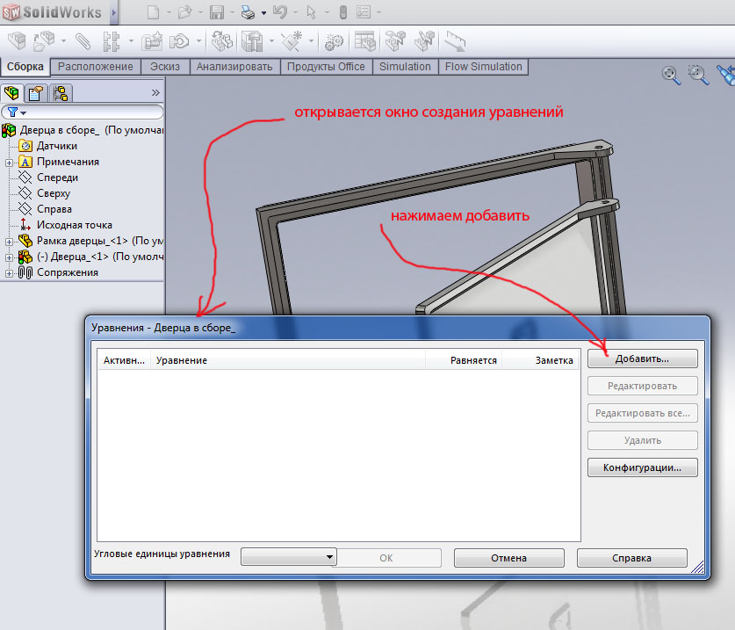Select the Исходная точка tree item
Viewport: 735px width, 630px height.
click(x=74, y=225)
